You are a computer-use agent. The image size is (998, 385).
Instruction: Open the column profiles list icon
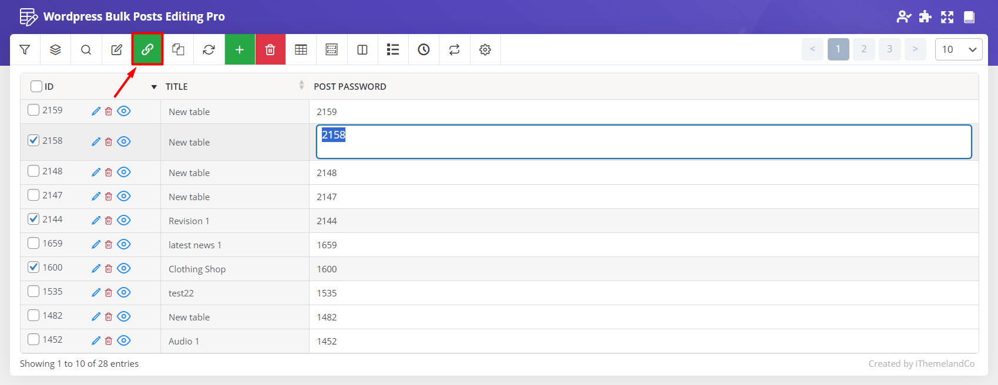pyautogui.click(x=393, y=50)
